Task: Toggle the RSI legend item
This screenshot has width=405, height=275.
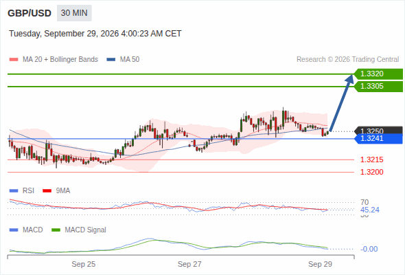Action: click(x=22, y=190)
